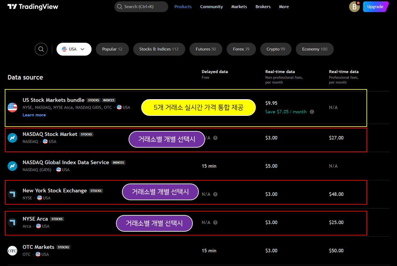397x266 pixels.
Task: Open the Brokers menu
Action: (x=263, y=7)
